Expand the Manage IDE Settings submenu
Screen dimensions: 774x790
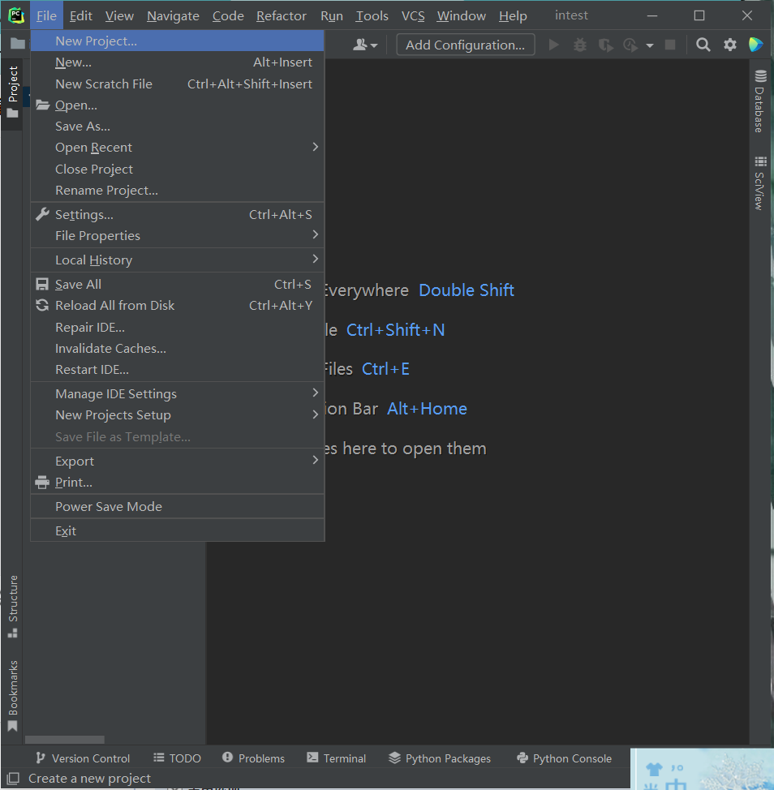[x=177, y=393]
